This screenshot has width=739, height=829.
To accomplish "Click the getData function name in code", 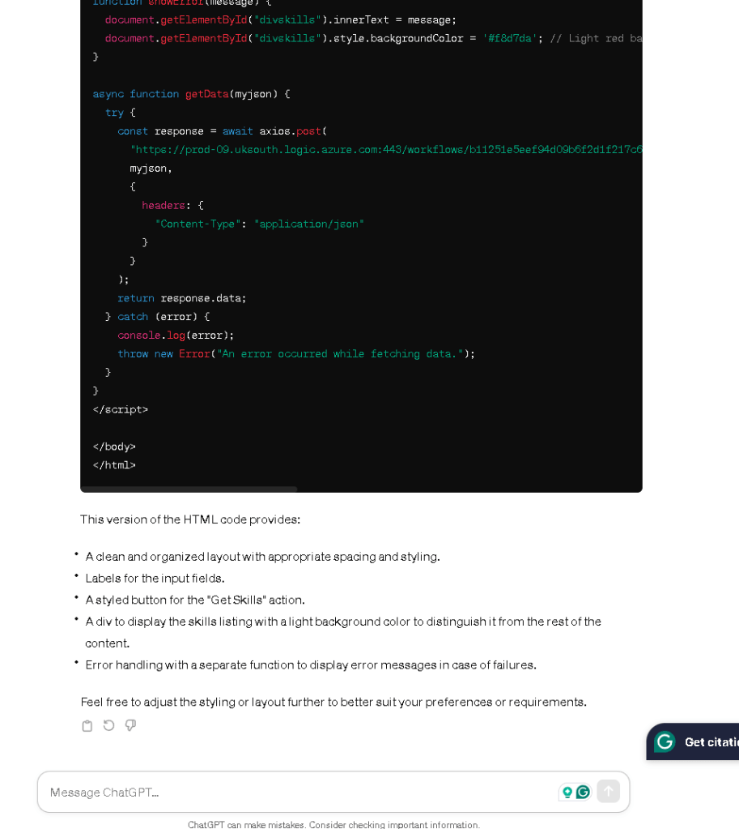I will (x=206, y=94).
